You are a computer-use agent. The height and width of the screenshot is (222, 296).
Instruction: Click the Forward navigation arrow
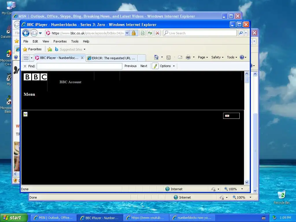click(x=34, y=33)
